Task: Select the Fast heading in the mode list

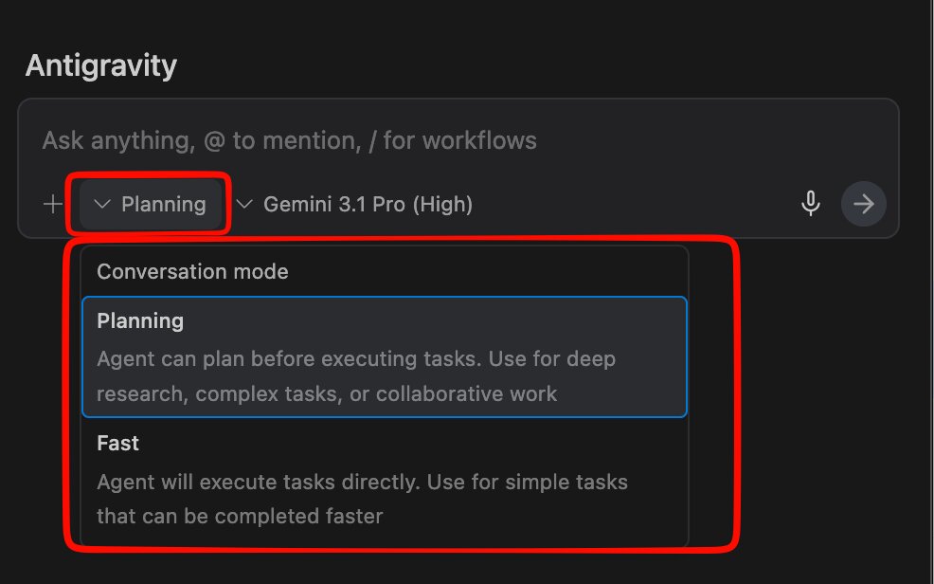Action: 118,443
